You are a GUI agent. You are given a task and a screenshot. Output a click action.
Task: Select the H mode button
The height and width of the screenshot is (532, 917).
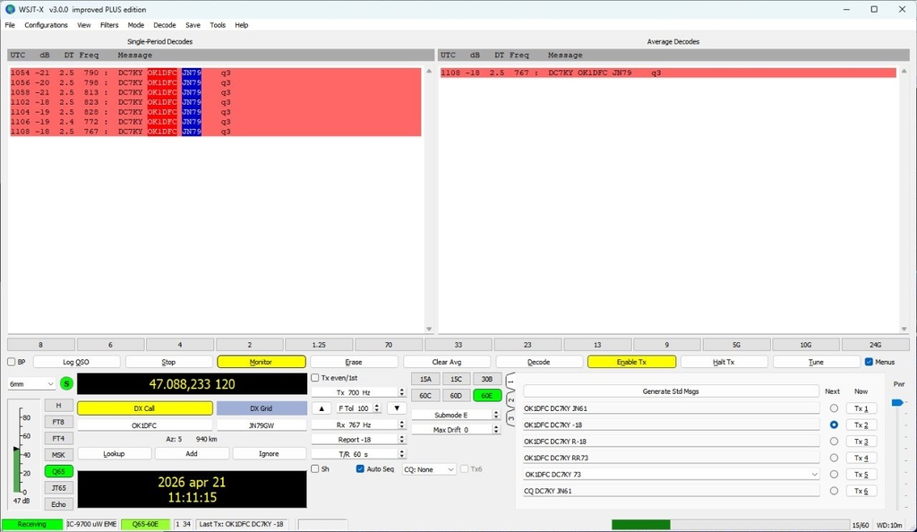[x=58, y=405]
